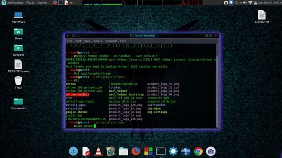Open the System menu
This screenshot has width=282, height=158.
[42, 3]
